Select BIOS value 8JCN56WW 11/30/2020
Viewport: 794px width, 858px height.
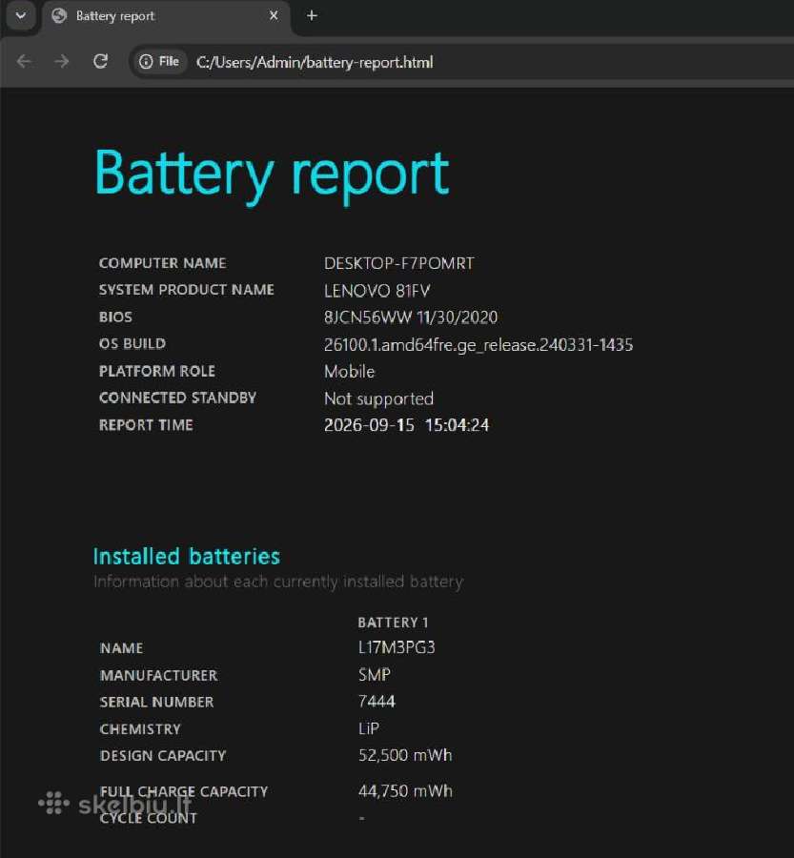click(411, 317)
